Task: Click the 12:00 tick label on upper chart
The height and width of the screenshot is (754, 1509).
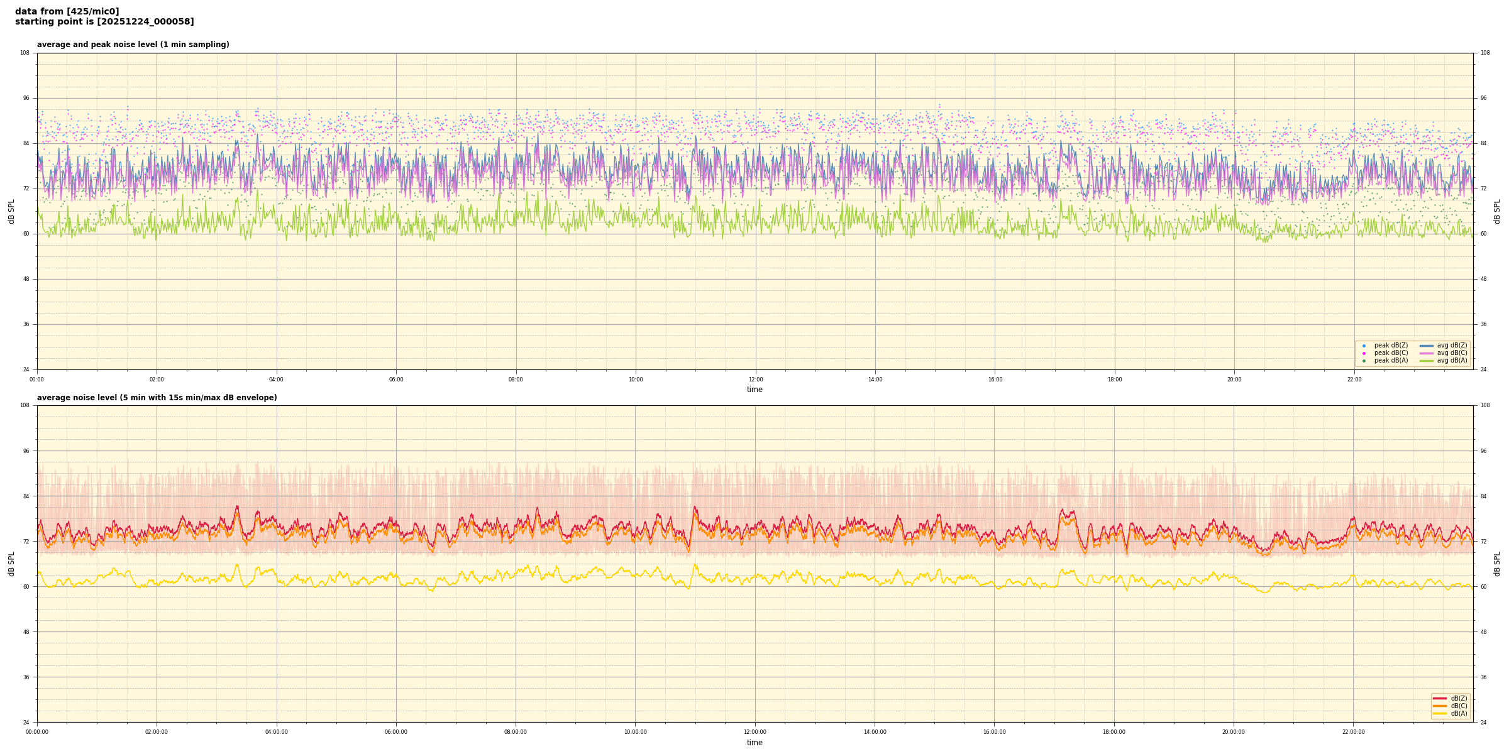Action: pyautogui.click(x=755, y=380)
